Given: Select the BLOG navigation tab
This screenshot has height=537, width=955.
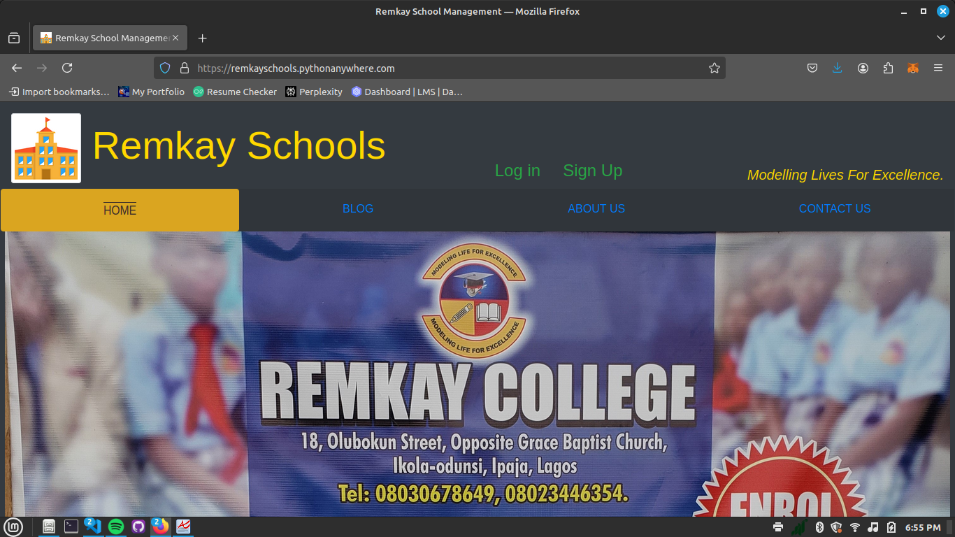Looking at the screenshot, I should pos(358,208).
